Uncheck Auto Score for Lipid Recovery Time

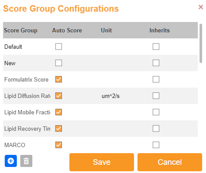click(x=59, y=129)
